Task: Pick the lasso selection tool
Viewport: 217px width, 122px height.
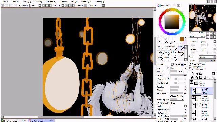Action: pos(163,39)
